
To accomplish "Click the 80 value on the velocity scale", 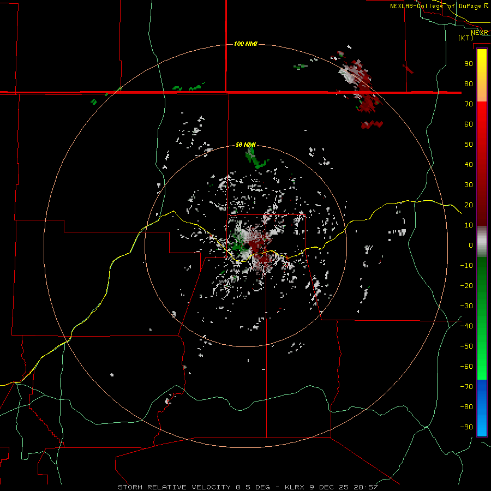I will [469, 83].
